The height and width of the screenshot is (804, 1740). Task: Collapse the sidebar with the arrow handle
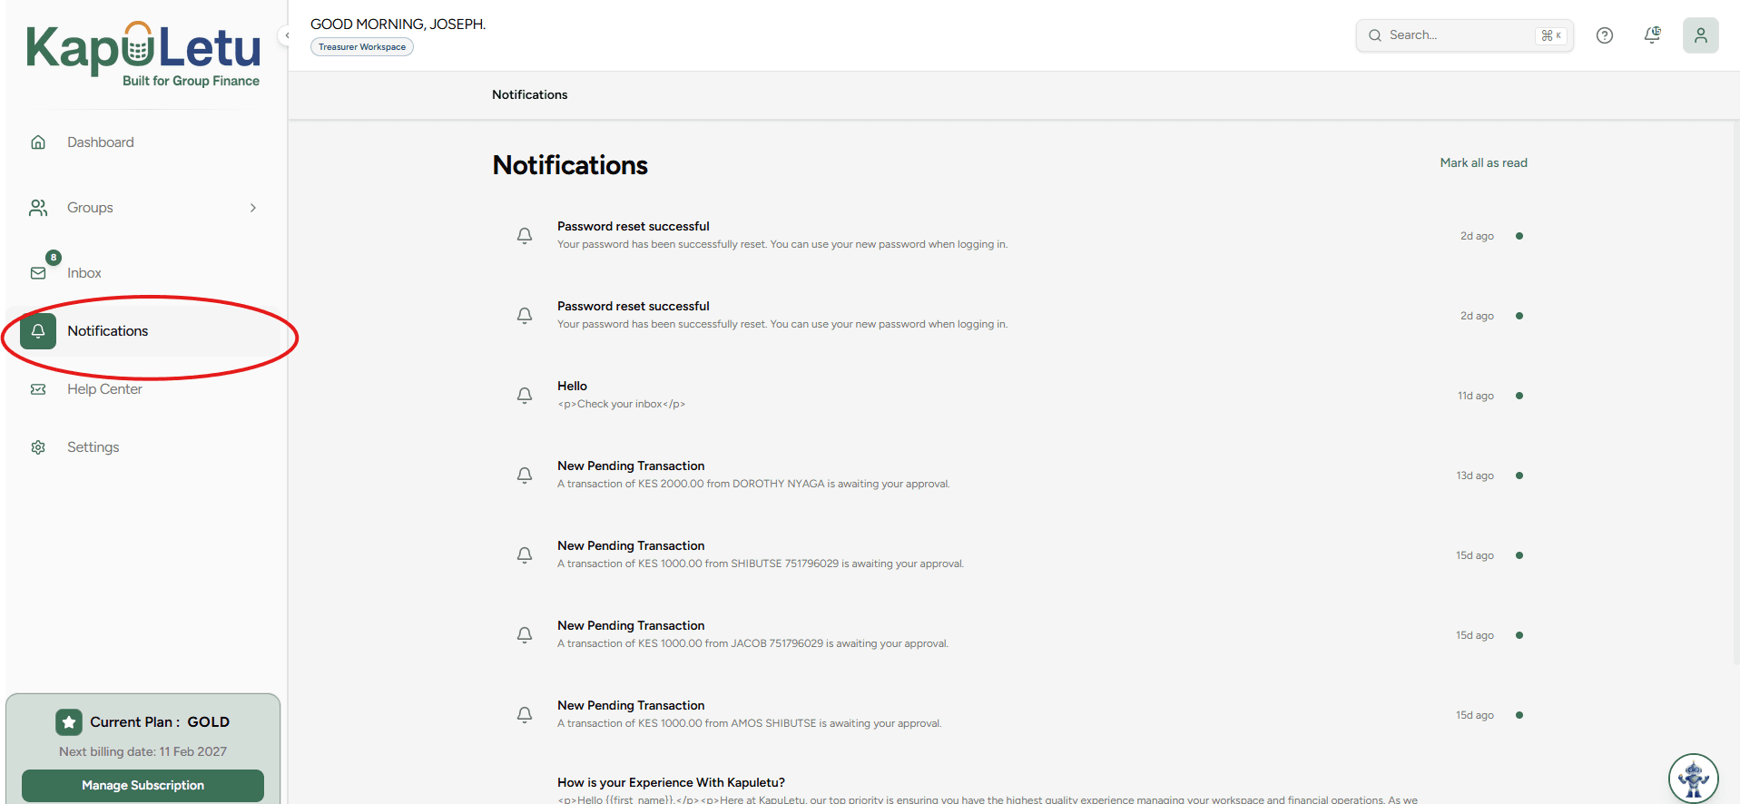[286, 35]
